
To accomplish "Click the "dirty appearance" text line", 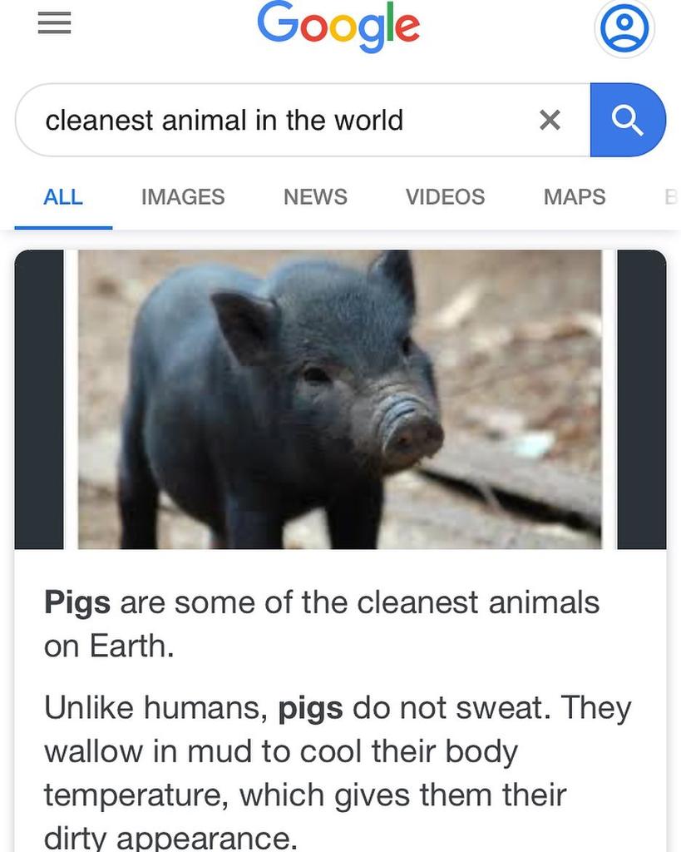I will [170, 839].
